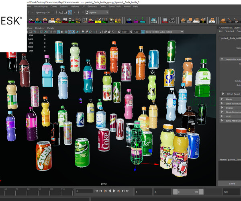
Task: Click the Mirror shelf icon
Action: pyautogui.click(x=118, y=21)
